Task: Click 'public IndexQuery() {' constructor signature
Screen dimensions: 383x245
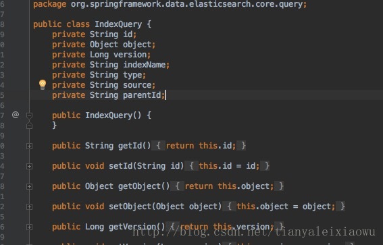Action: click(x=101, y=115)
